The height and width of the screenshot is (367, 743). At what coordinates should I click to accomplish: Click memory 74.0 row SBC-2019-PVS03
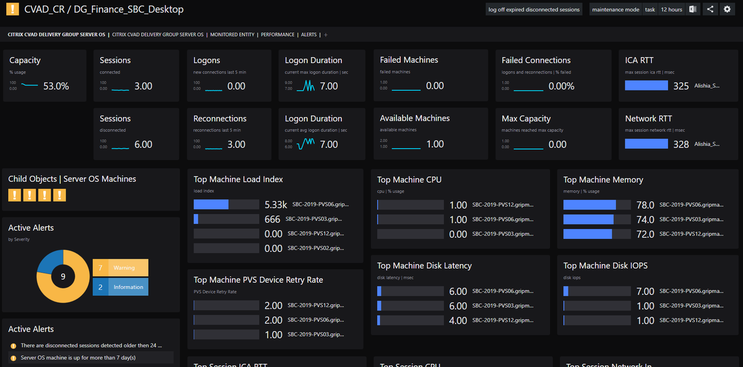click(x=644, y=220)
